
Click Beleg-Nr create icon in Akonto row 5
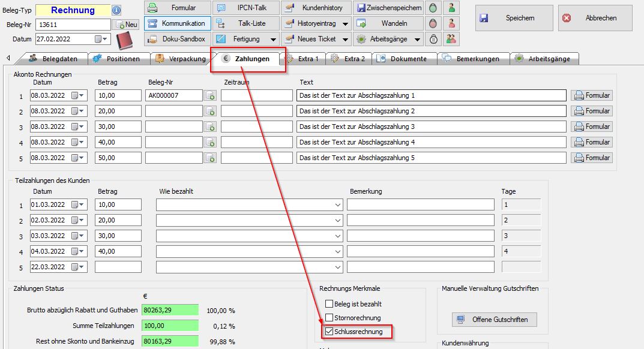point(210,158)
